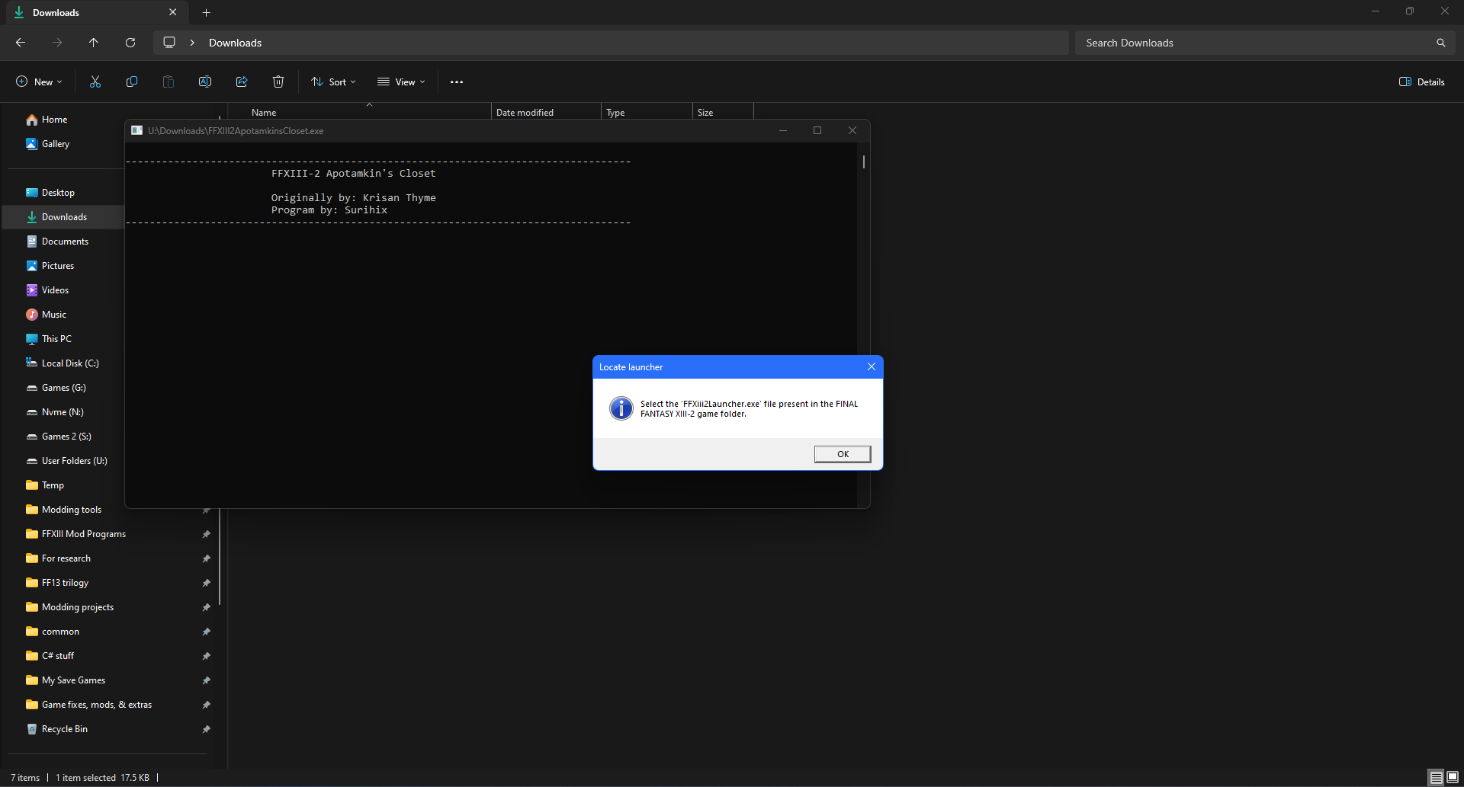Close the Downloads tab
The width and height of the screenshot is (1464, 787).
172,12
